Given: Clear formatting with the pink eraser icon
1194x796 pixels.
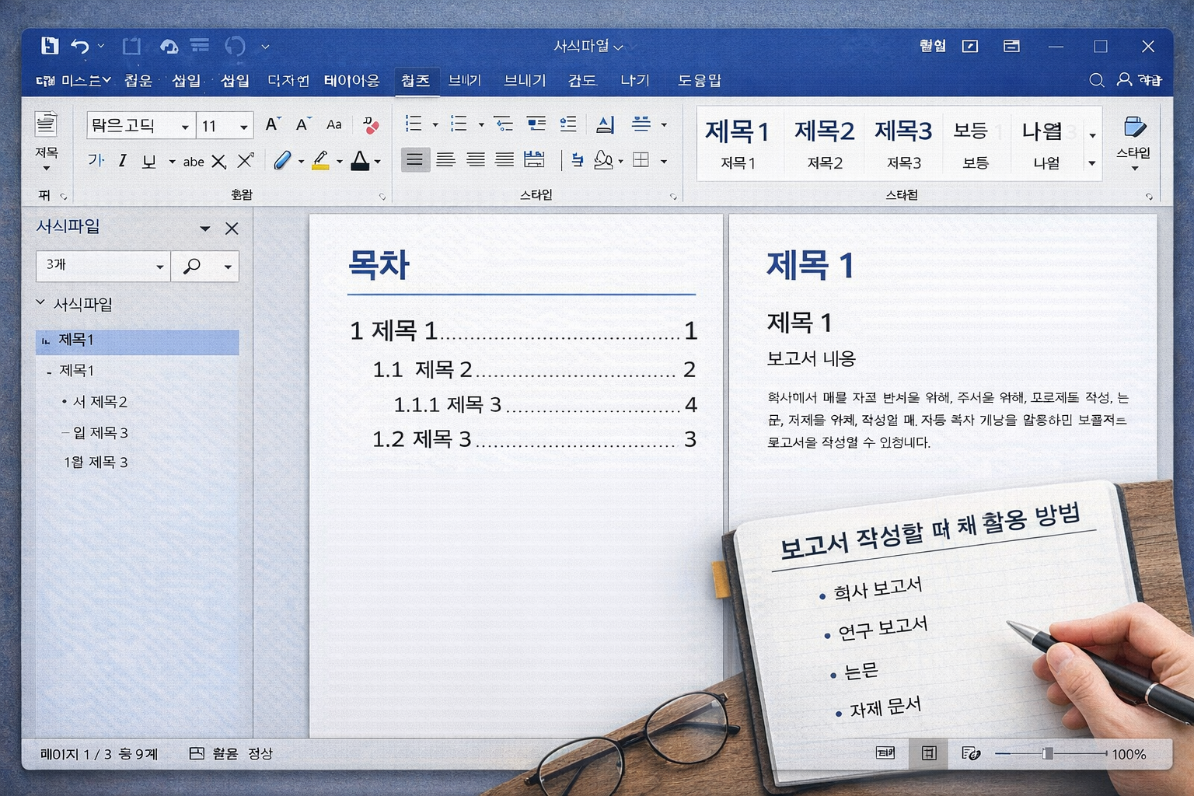Looking at the screenshot, I should pyautogui.click(x=371, y=124).
